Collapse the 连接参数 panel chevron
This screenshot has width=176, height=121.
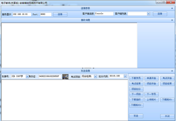172,8
